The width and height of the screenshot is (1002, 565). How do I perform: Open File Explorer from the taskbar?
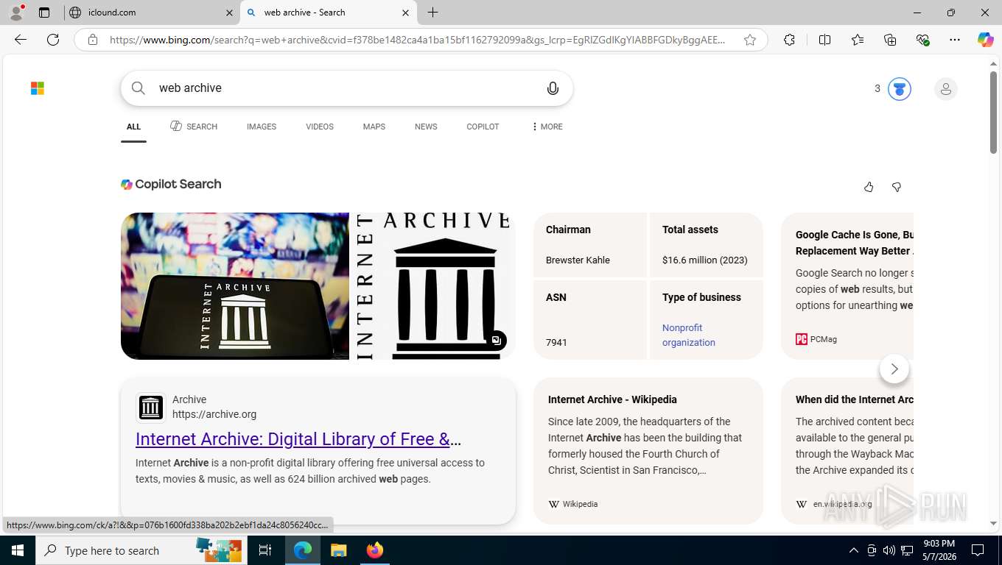click(x=338, y=550)
